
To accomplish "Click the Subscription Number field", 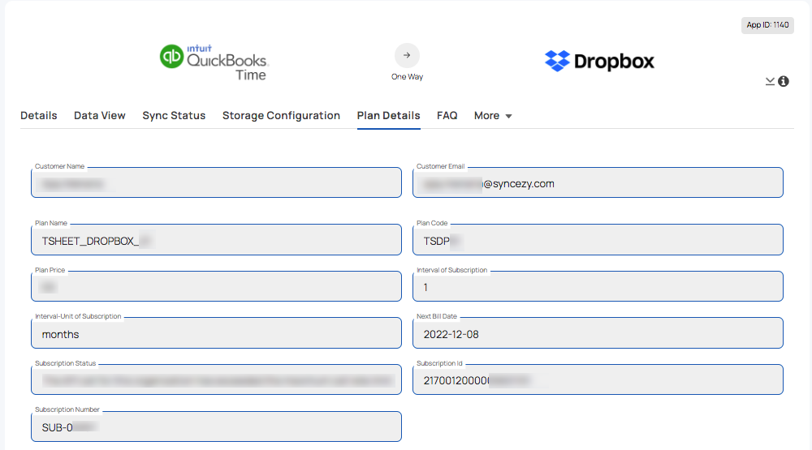I will click(217, 426).
